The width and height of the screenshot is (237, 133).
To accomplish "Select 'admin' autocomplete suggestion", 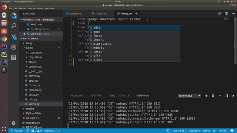I will [134, 27].
